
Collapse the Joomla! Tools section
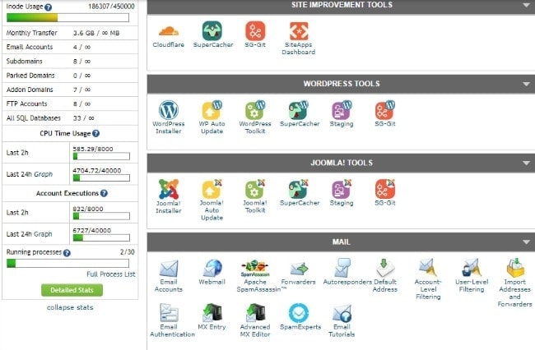coord(526,163)
